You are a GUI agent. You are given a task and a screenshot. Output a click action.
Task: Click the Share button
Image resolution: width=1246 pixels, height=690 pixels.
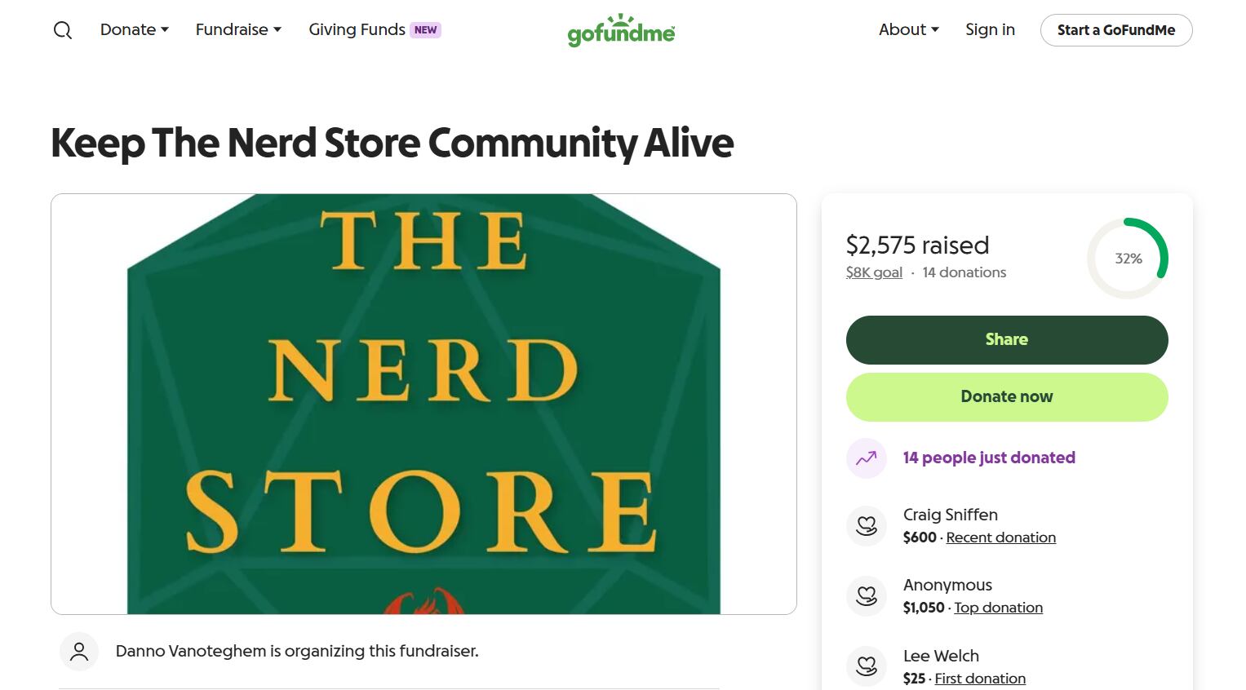(1006, 339)
